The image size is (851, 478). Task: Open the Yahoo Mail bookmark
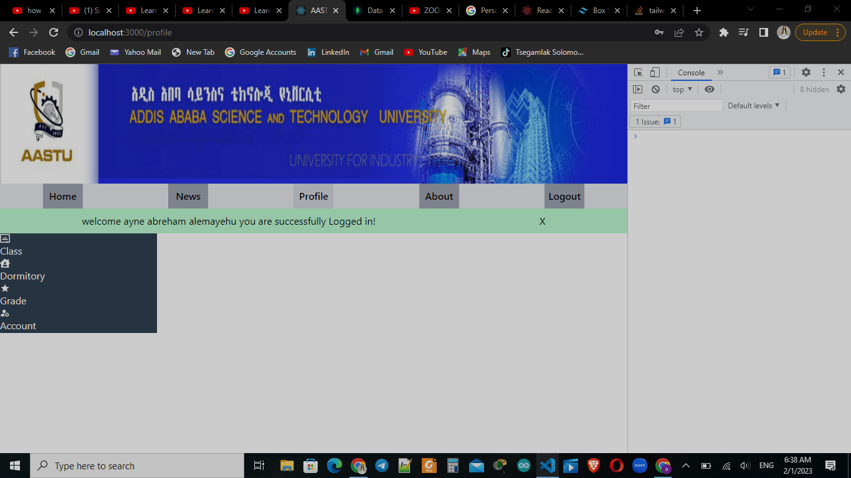click(135, 52)
